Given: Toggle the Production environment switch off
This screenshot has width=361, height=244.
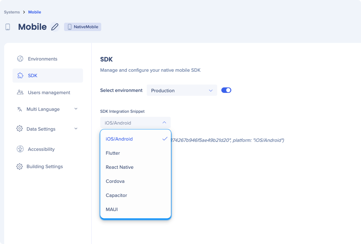Looking at the screenshot, I should tap(226, 90).
